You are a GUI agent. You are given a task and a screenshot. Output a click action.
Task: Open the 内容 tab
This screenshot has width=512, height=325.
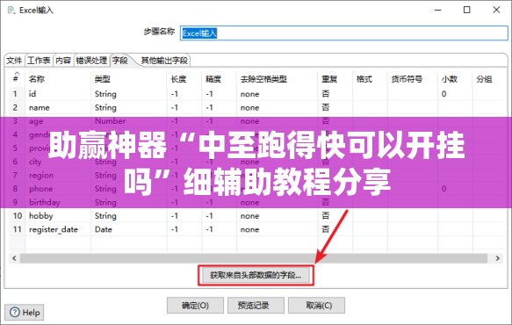click(x=63, y=61)
